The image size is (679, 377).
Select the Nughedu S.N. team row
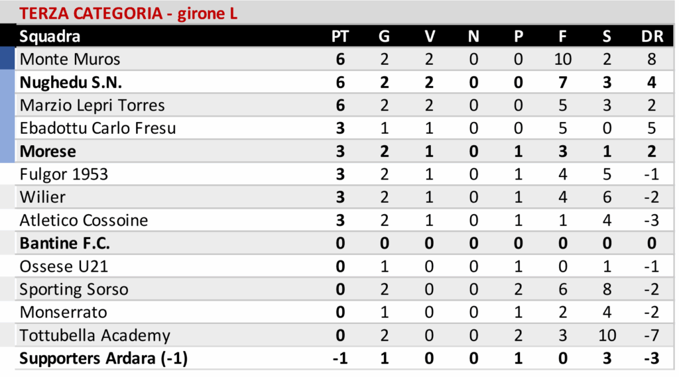tap(344, 82)
